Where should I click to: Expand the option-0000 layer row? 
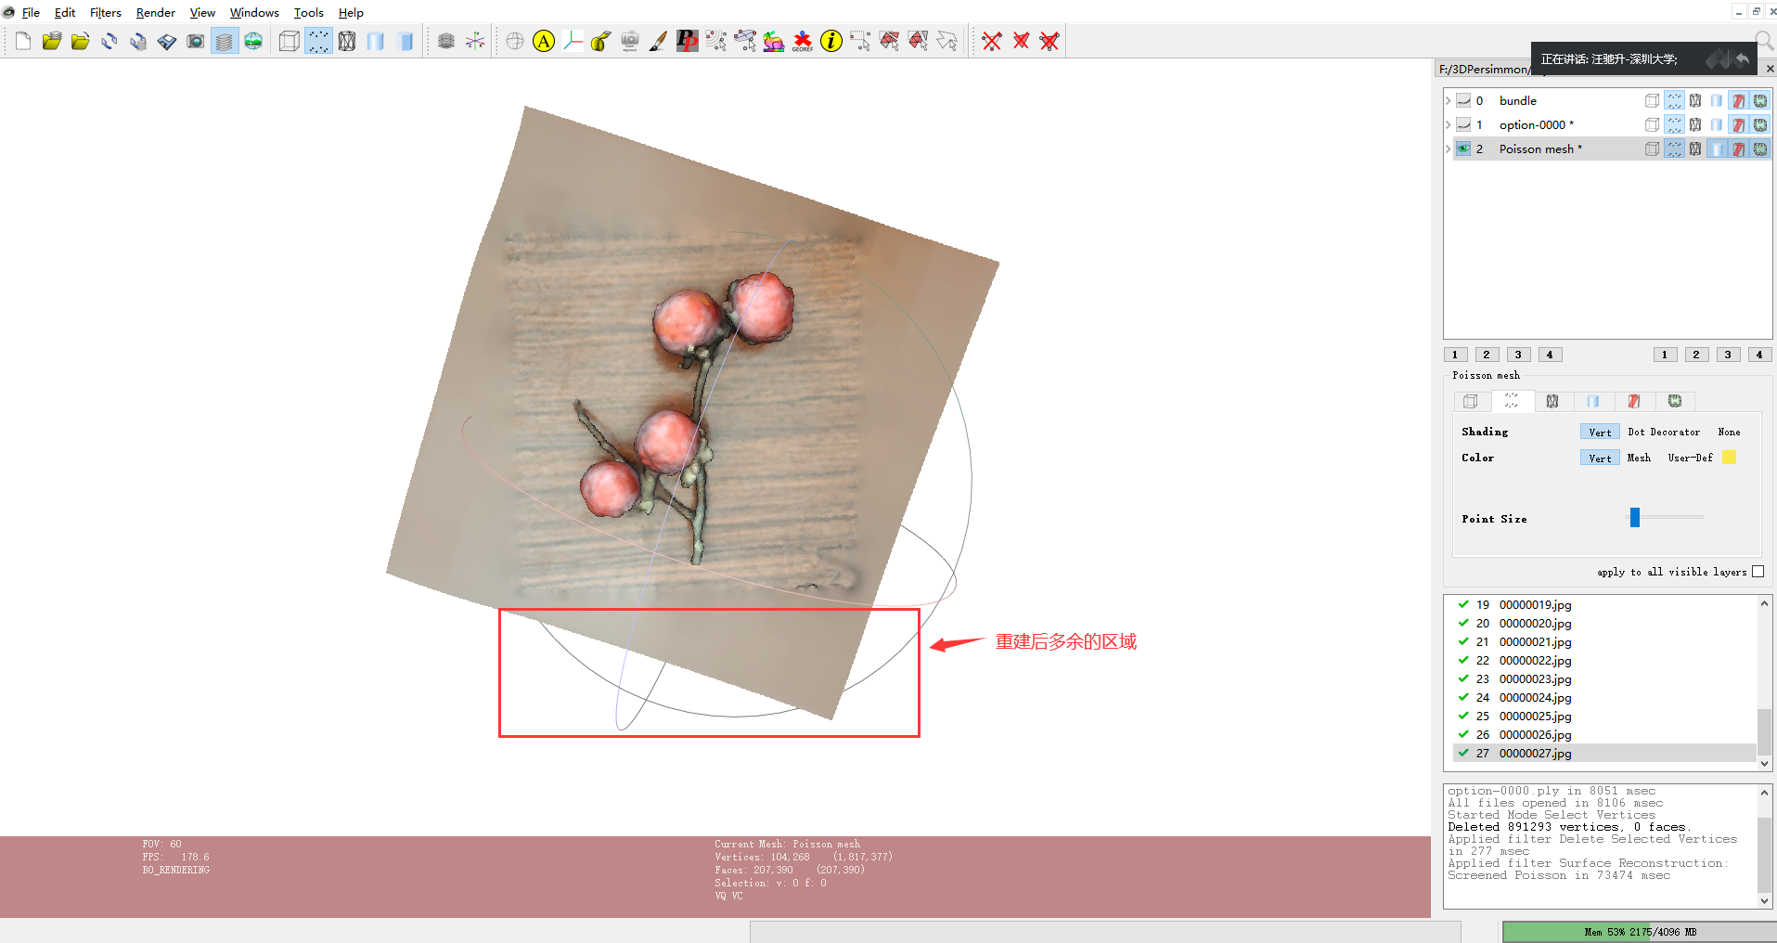coord(1448,124)
